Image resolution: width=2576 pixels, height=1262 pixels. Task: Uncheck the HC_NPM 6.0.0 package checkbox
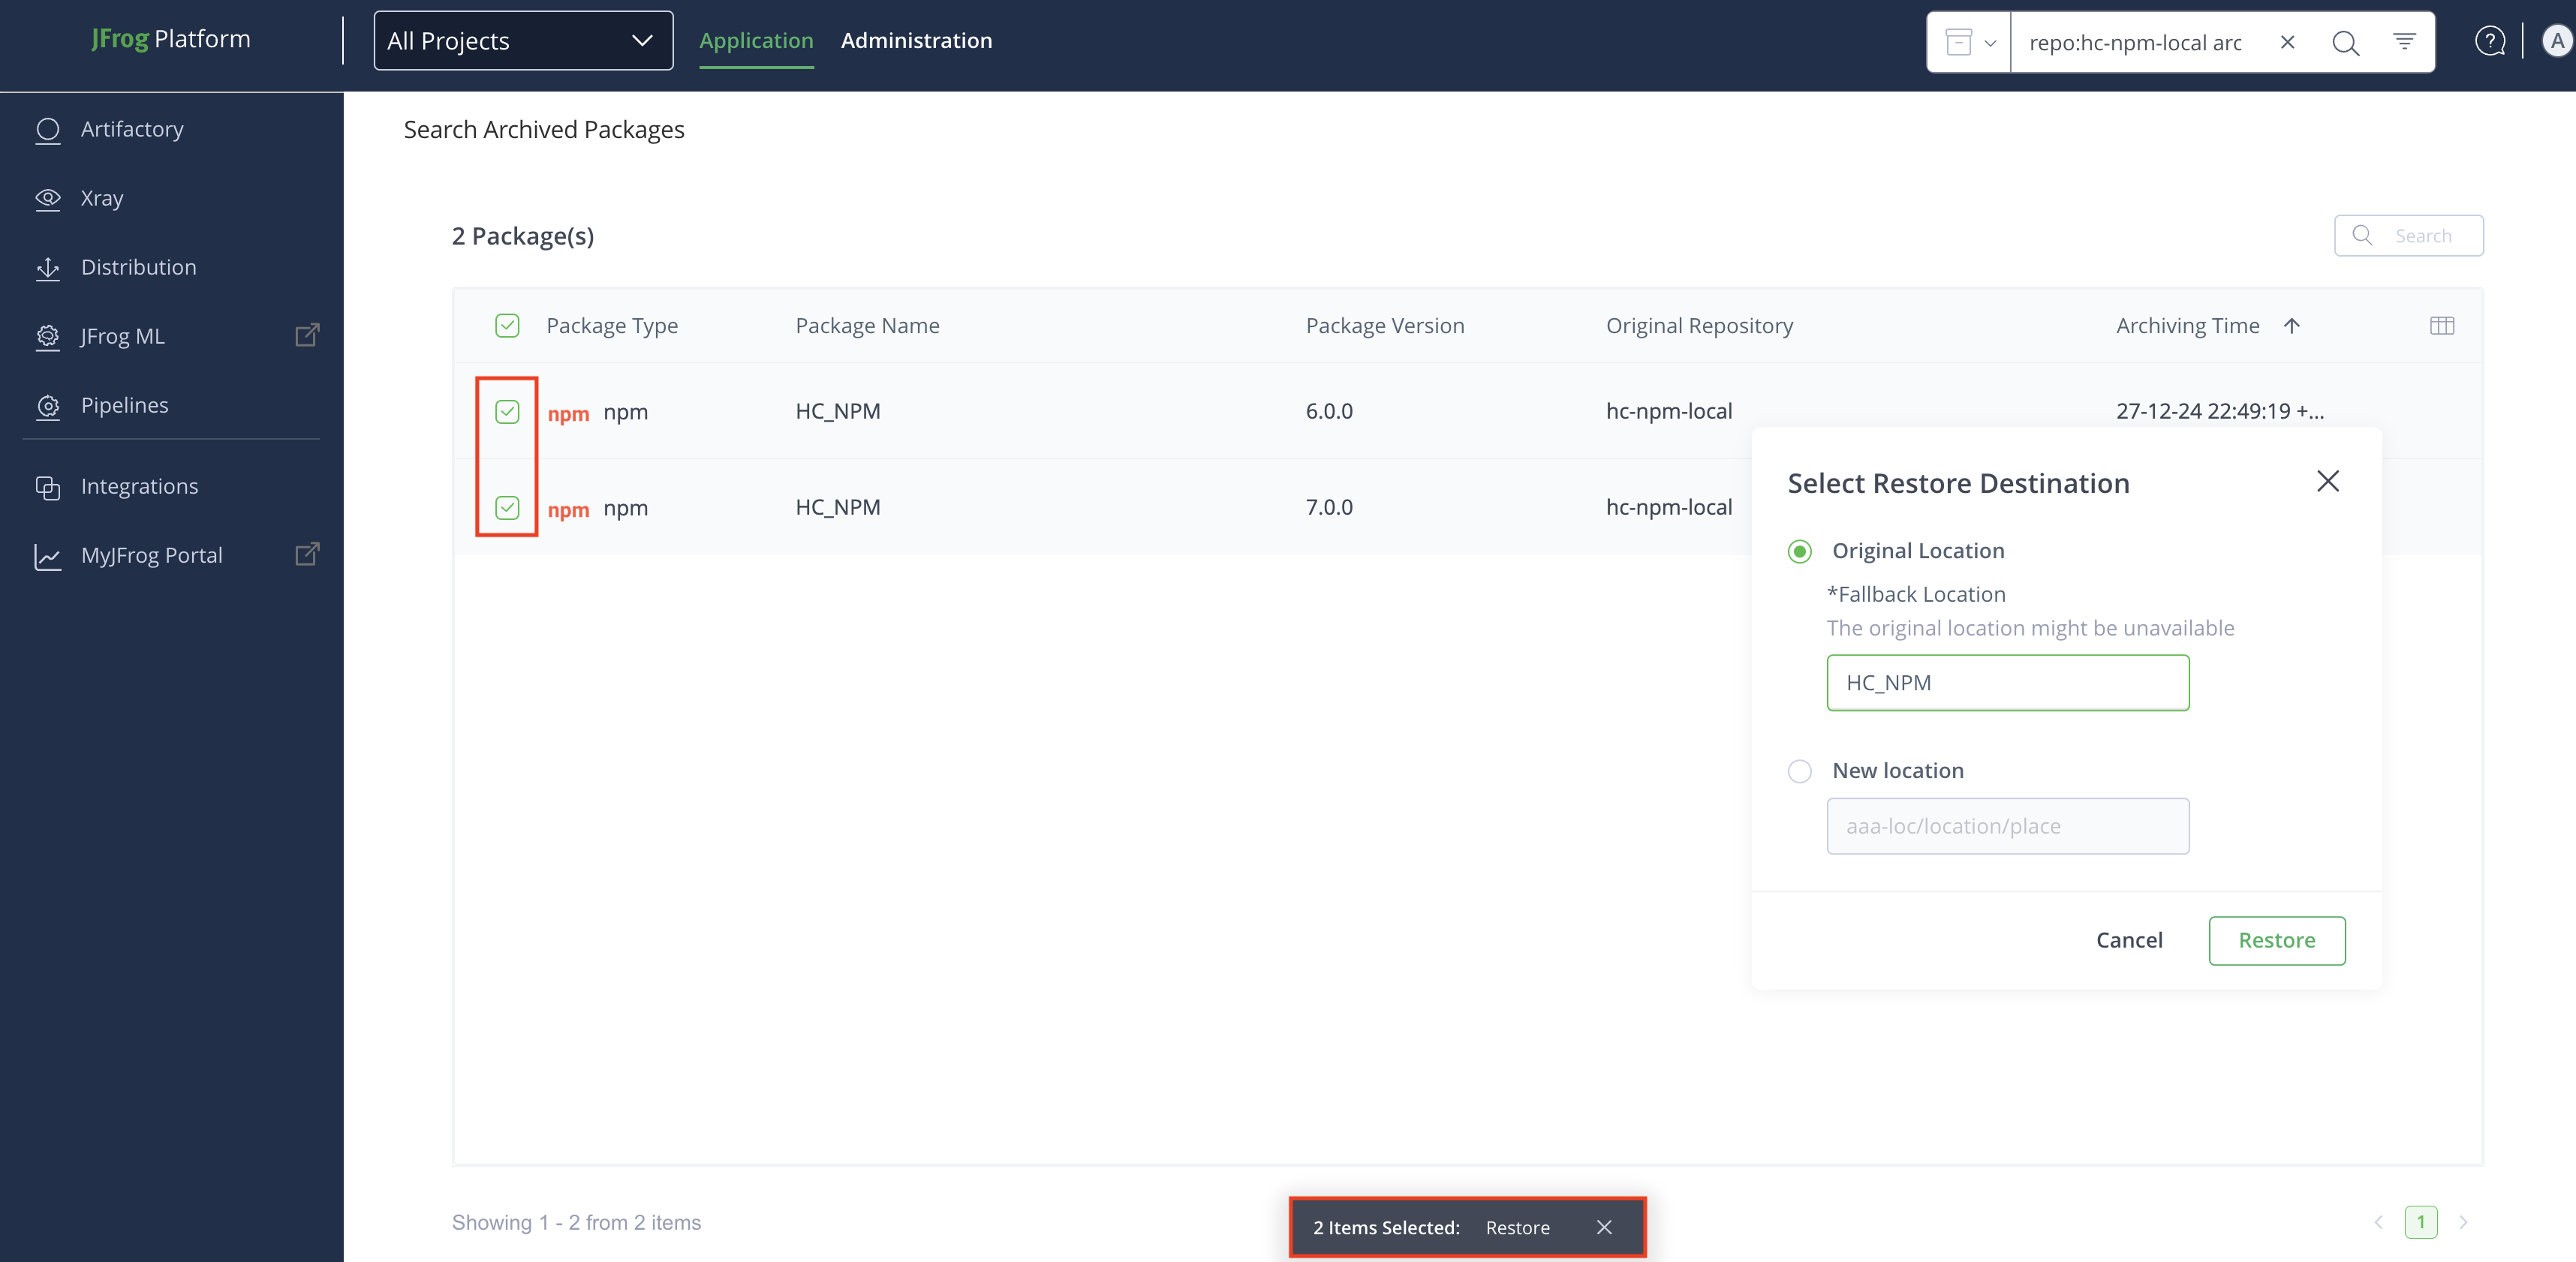tap(507, 412)
